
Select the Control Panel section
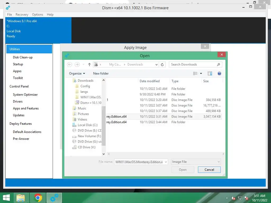[19, 86]
